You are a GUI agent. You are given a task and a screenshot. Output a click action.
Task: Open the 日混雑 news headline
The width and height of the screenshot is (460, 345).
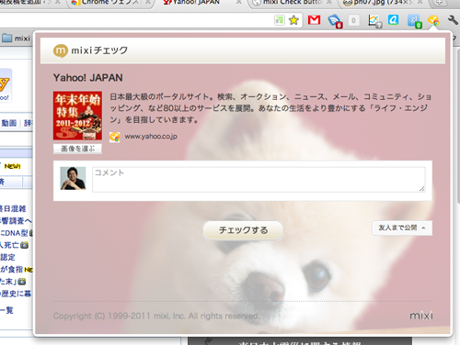point(13,209)
